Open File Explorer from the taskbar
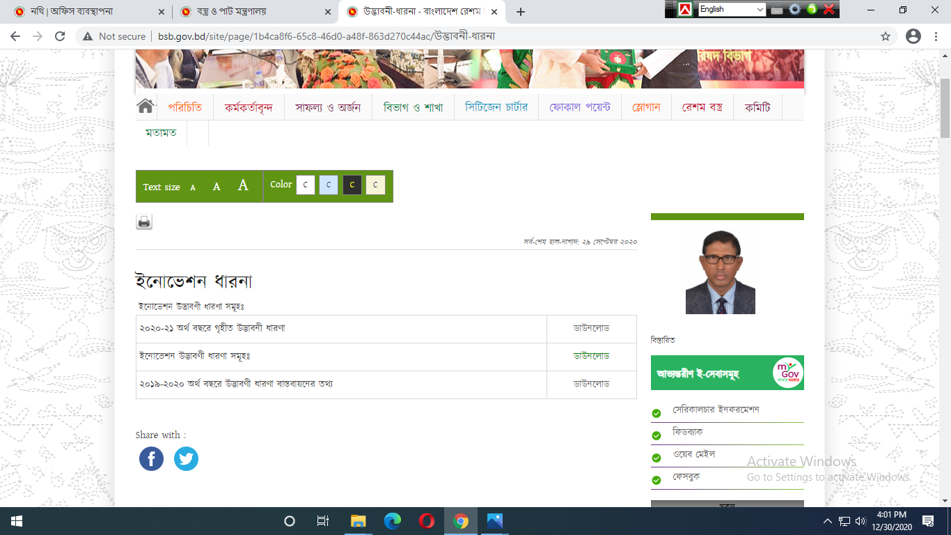The width and height of the screenshot is (951, 535). pos(358,521)
